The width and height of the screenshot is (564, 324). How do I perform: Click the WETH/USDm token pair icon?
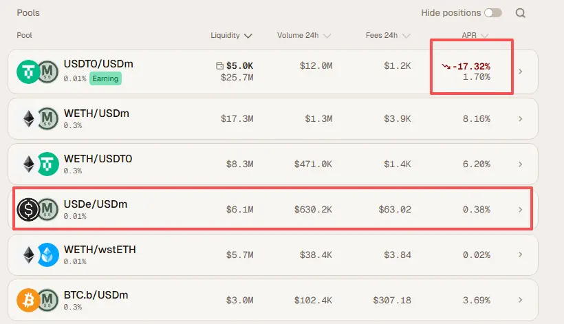point(38,118)
